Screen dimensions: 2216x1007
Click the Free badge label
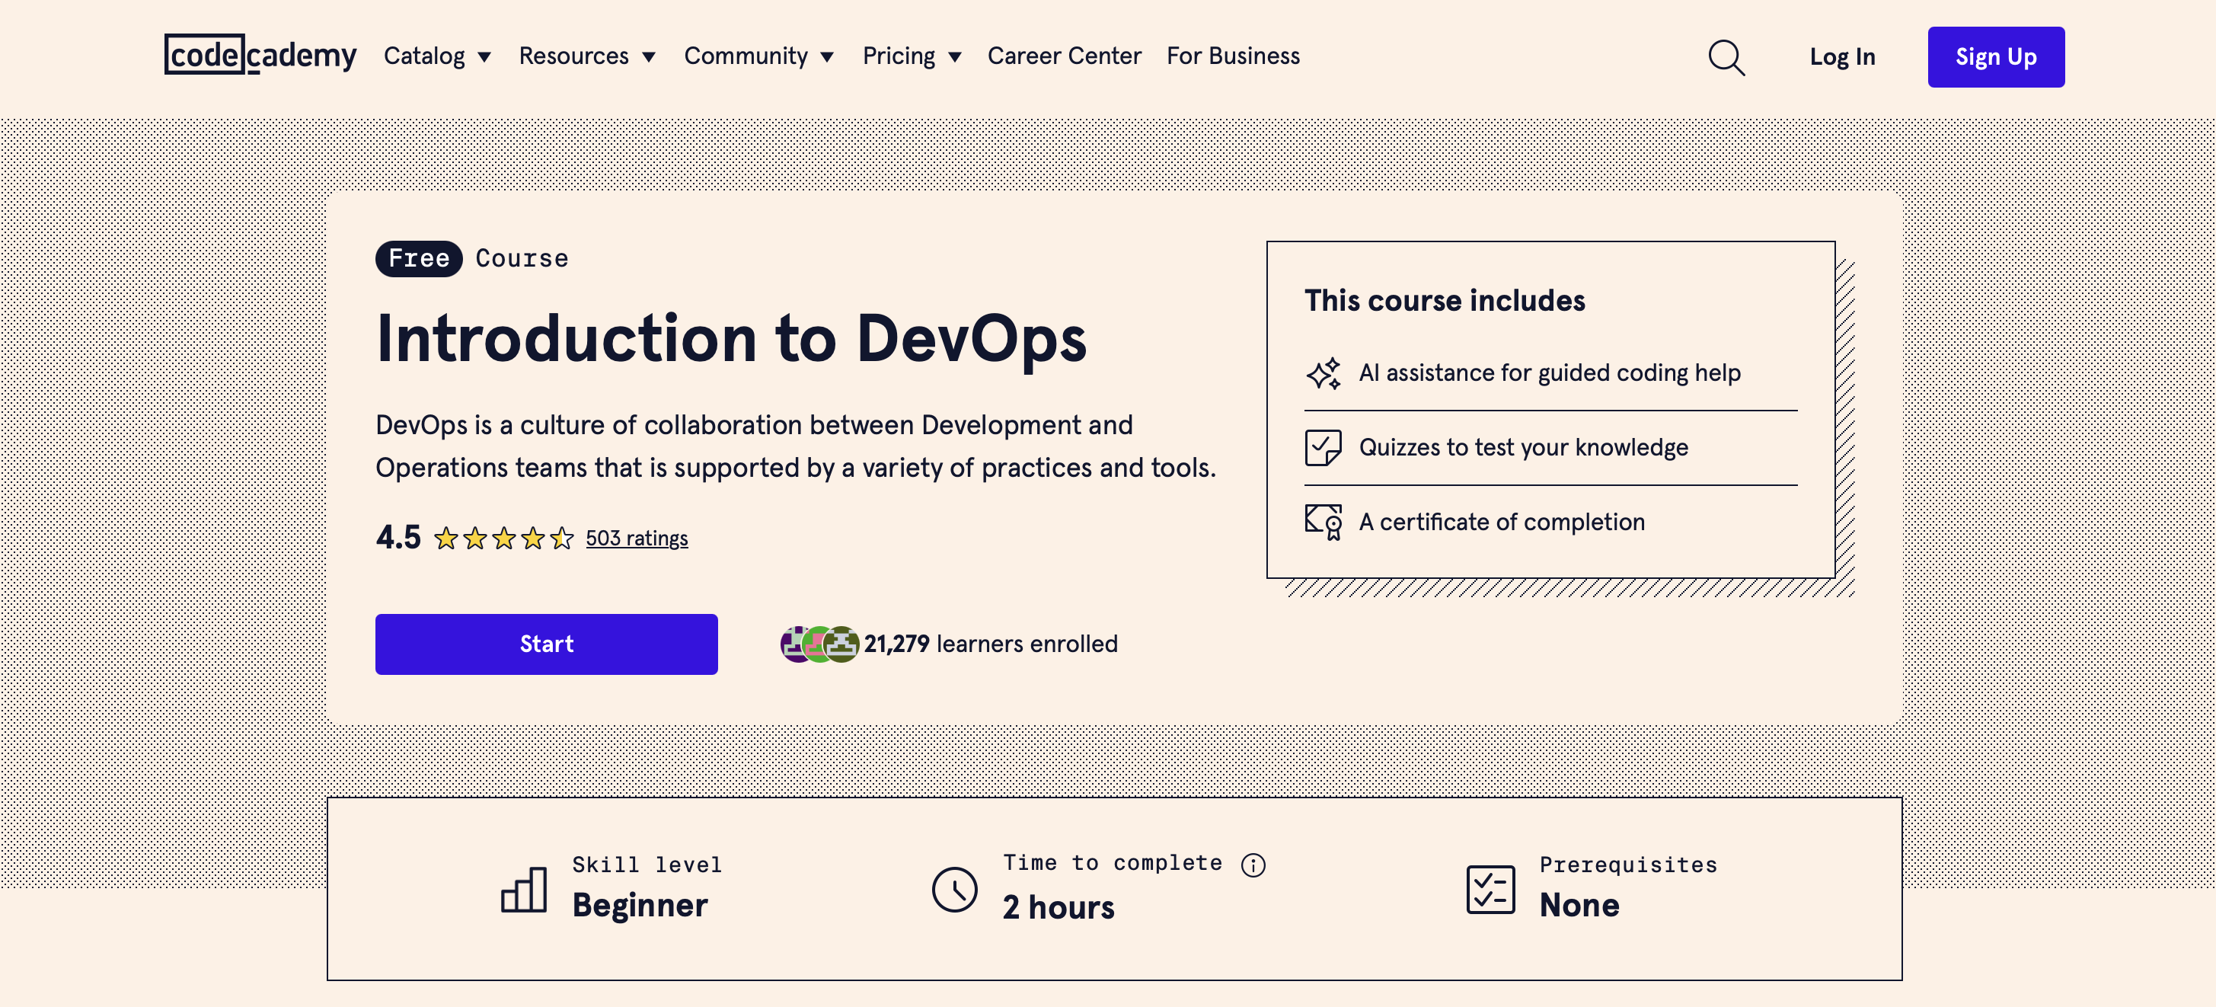pos(419,258)
